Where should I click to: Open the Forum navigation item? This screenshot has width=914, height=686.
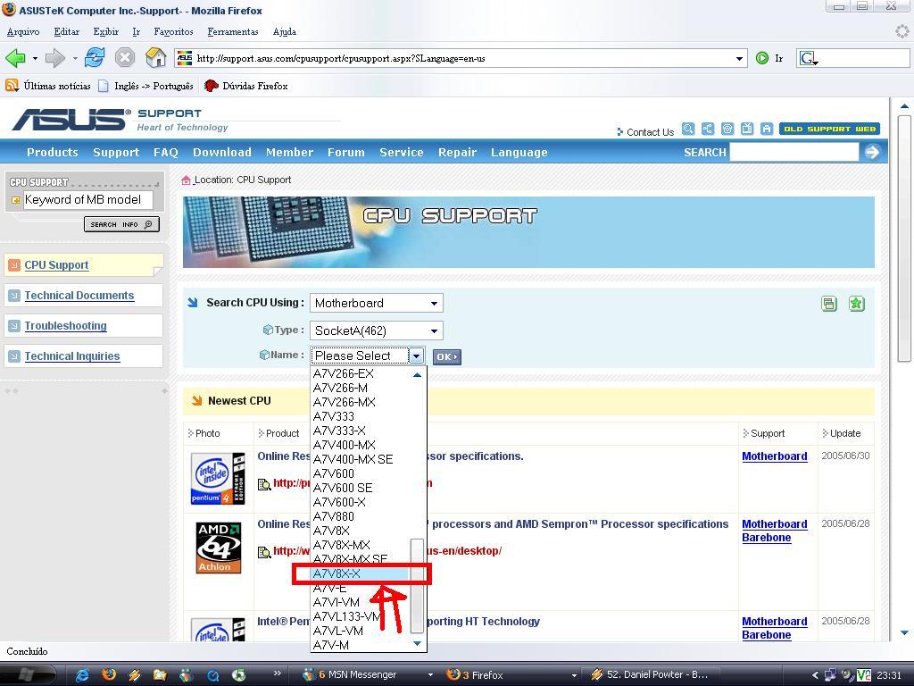345,152
